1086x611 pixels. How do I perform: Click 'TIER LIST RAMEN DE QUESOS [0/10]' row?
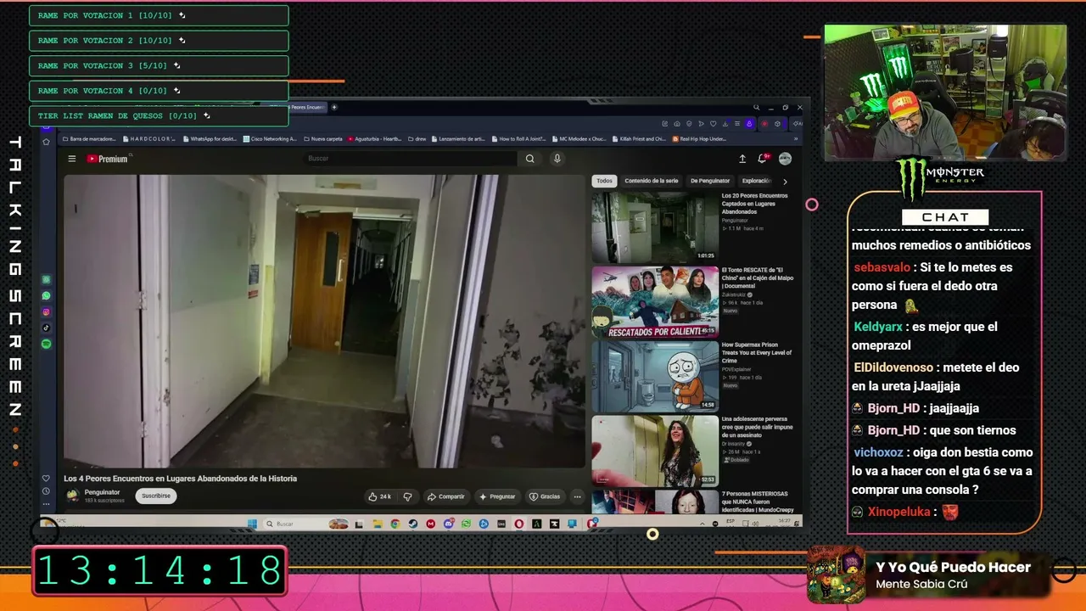pos(159,115)
